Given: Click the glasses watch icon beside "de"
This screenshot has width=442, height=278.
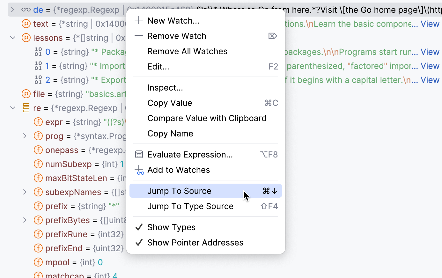Looking at the screenshot, I should (x=26, y=10).
